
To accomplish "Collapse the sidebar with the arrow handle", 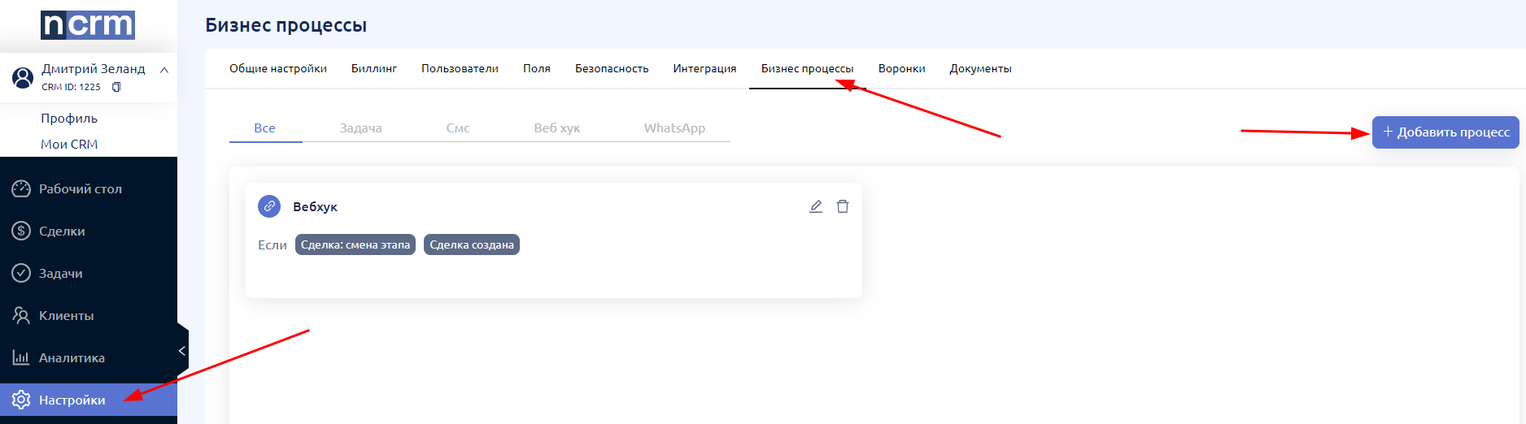I will tap(182, 351).
